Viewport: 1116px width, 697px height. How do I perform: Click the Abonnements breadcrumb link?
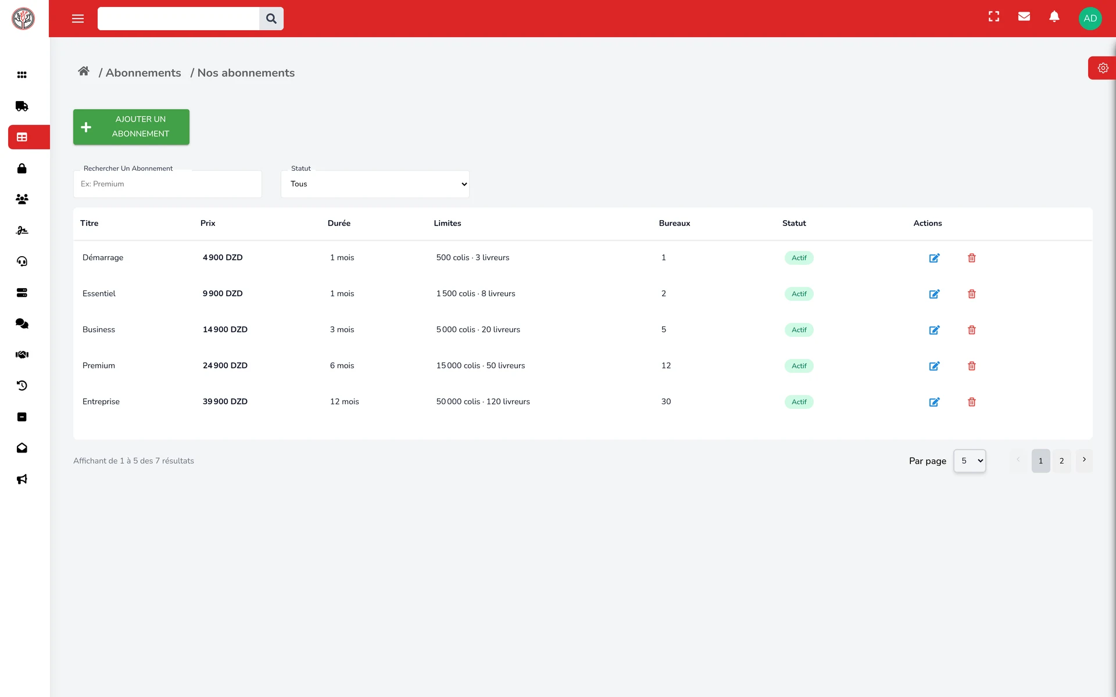[x=143, y=73]
